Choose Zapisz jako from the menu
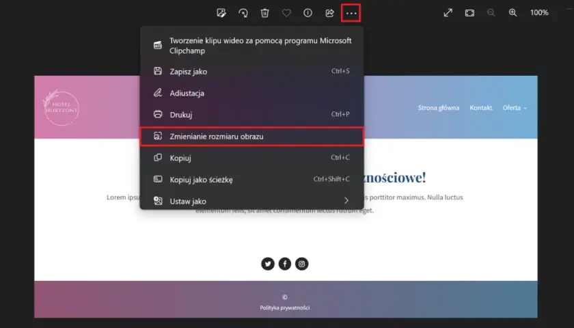The image size is (574, 328). pyautogui.click(x=252, y=71)
